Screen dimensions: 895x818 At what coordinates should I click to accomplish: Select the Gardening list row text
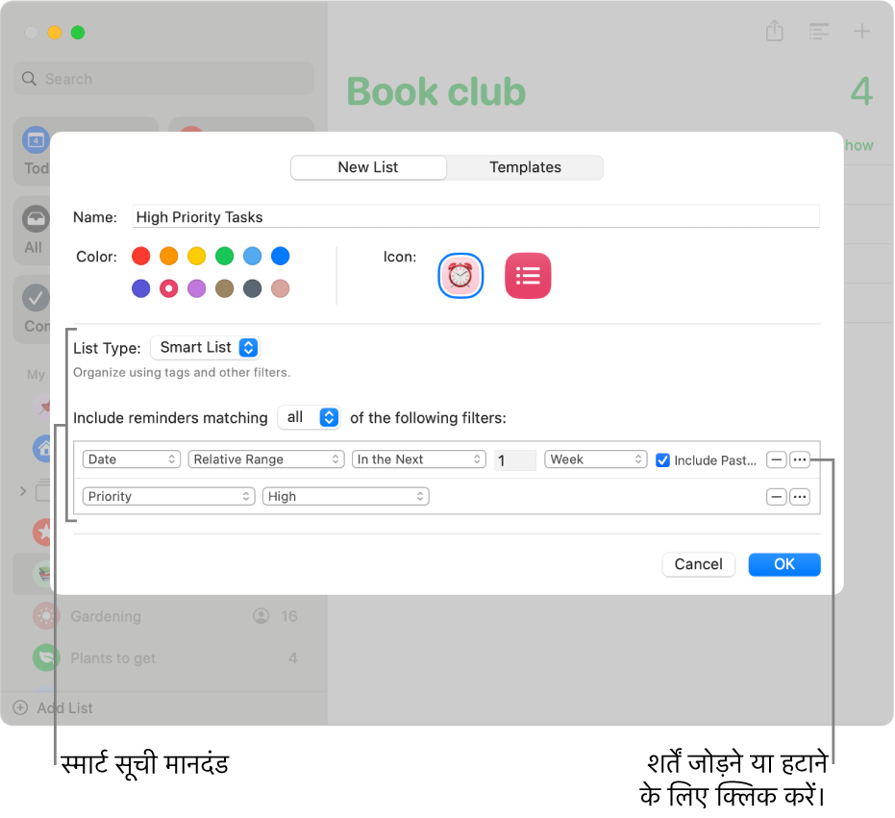[106, 616]
